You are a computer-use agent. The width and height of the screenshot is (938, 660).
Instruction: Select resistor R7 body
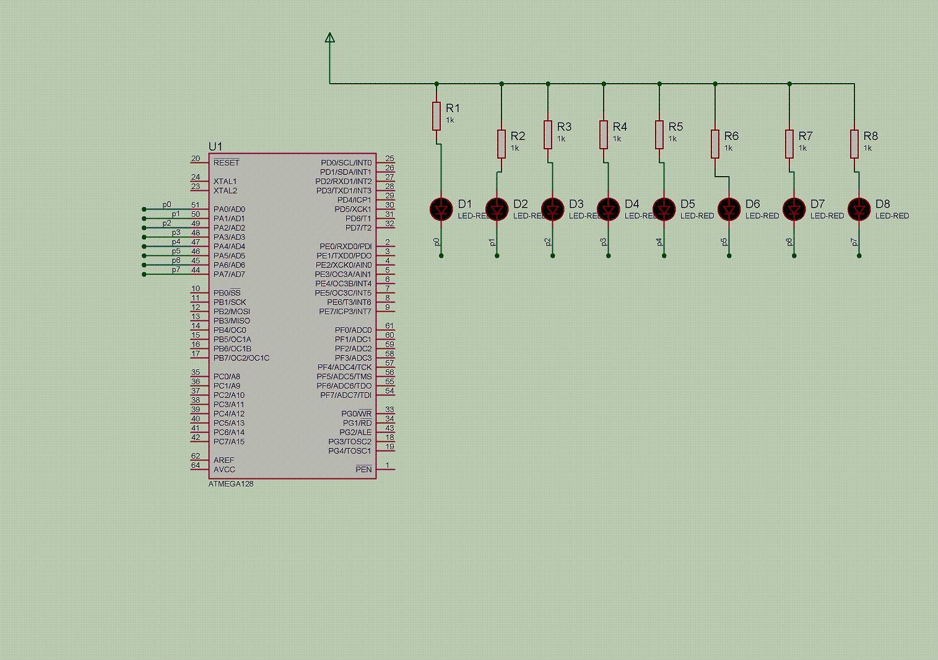(789, 144)
